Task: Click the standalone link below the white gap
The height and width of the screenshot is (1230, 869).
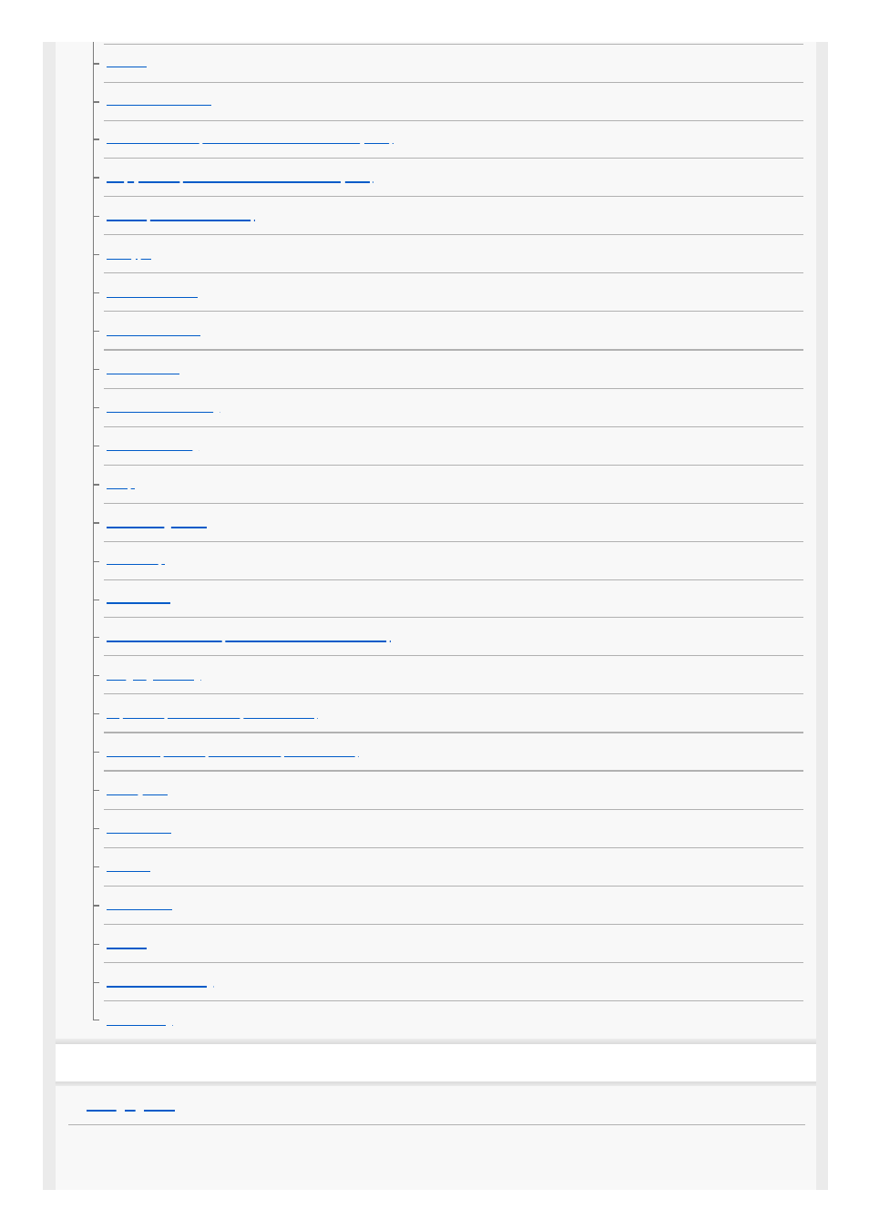Action: [x=130, y=1109]
